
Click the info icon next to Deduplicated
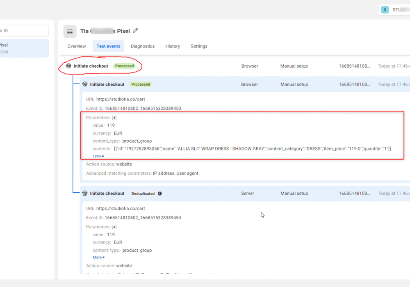coord(160,194)
